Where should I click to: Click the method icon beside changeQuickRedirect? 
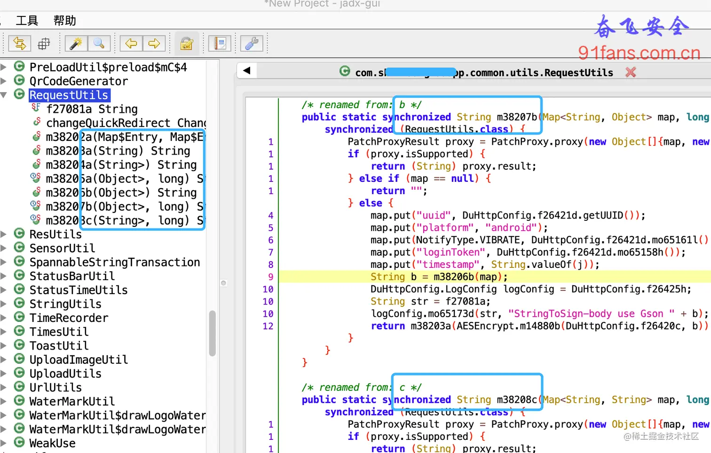(36, 122)
